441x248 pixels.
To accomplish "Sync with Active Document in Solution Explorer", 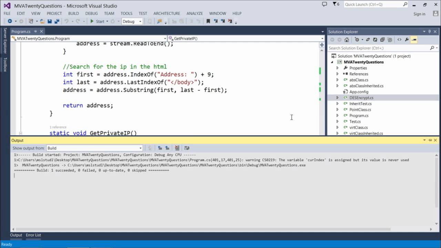I will coord(368,40).
